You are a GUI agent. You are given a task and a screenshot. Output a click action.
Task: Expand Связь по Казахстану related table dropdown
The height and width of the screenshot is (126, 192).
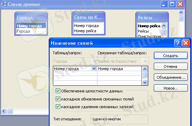pyautogui.click(x=145, y=61)
